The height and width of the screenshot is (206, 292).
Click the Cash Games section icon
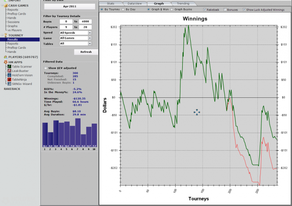tap(5, 5)
